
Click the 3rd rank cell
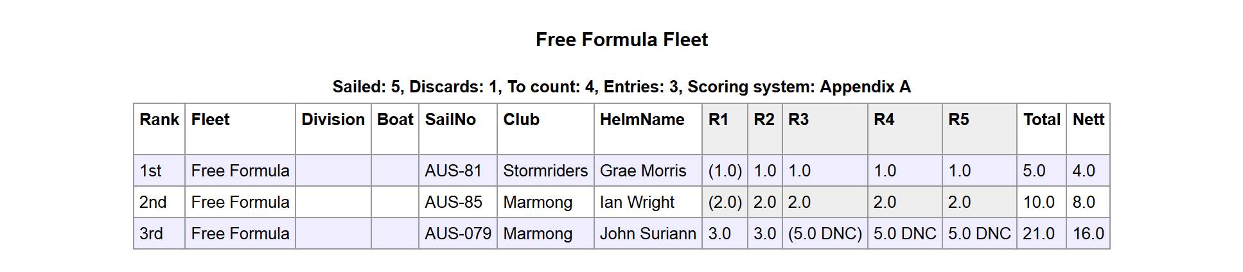(x=151, y=234)
